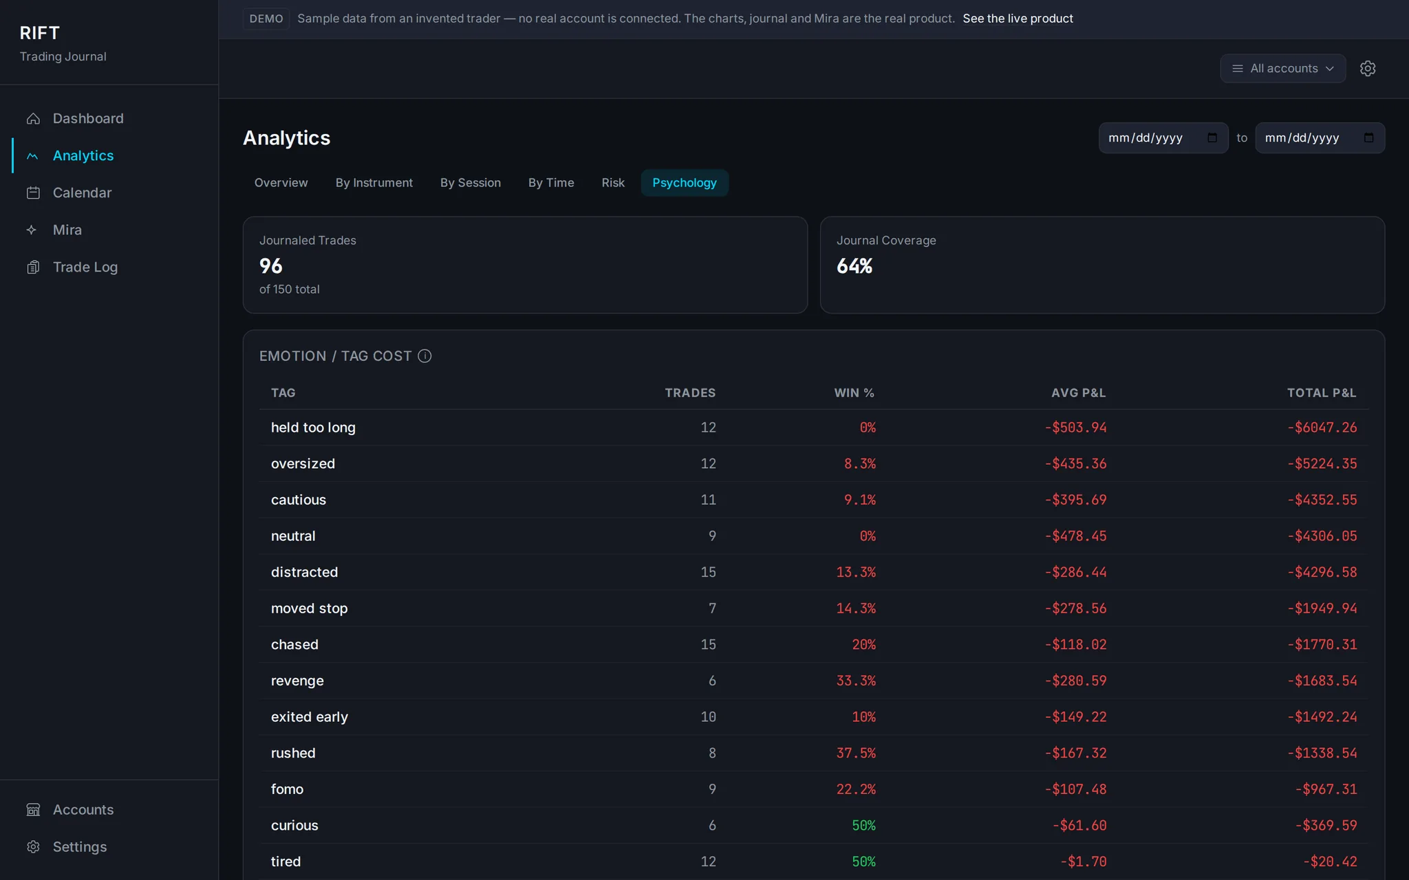Open Mira from the sidebar
The image size is (1409, 880).
pyautogui.click(x=109, y=230)
